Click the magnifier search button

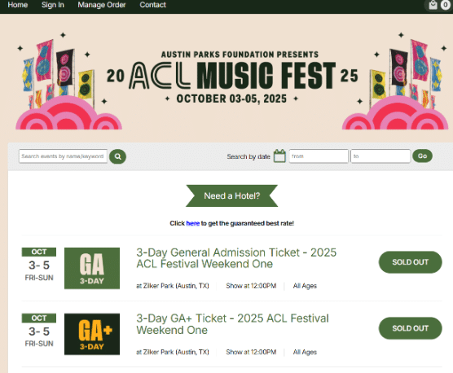[117, 156]
